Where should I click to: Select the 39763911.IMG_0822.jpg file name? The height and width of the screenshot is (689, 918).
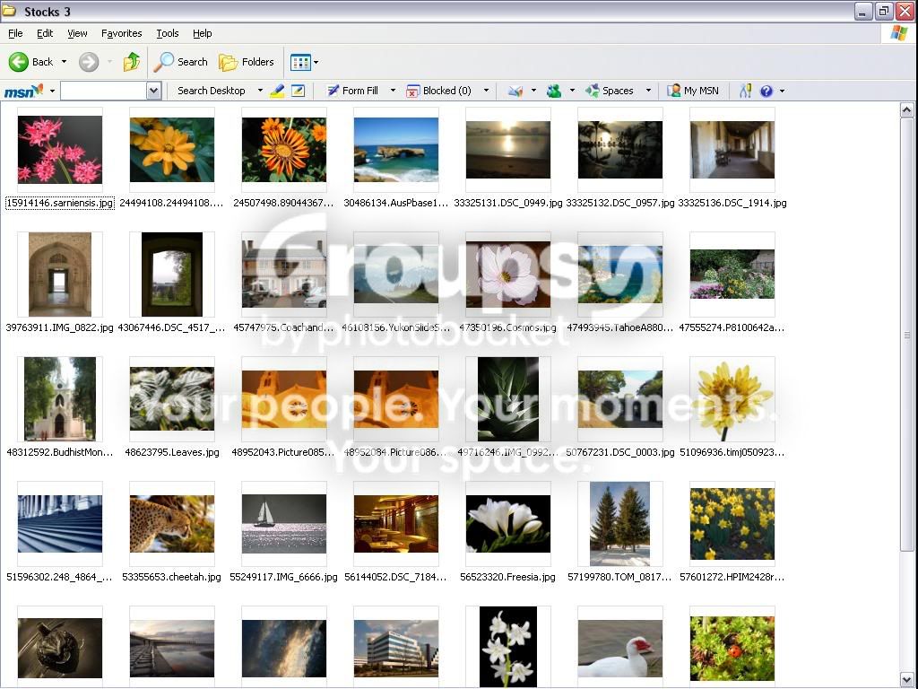point(60,327)
